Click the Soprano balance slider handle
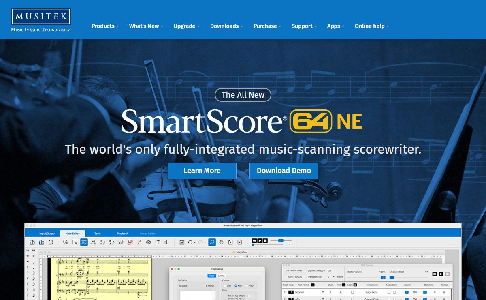The width and height of the screenshot is (486, 300). click(425, 292)
